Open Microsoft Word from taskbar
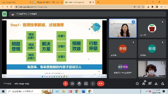This screenshot has width=168, height=94. [x=83, y=91]
